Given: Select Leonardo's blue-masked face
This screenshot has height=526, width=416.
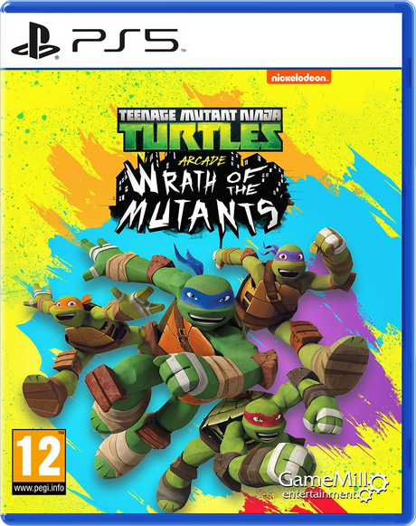Looking at the screenshot, I should [205, 303].
